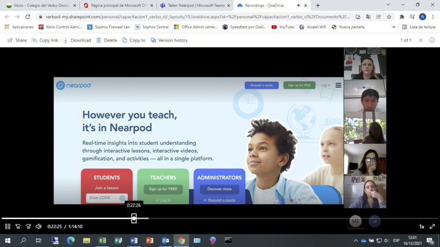
Task: Click the video progress slider handle
Action: (134, 218)
